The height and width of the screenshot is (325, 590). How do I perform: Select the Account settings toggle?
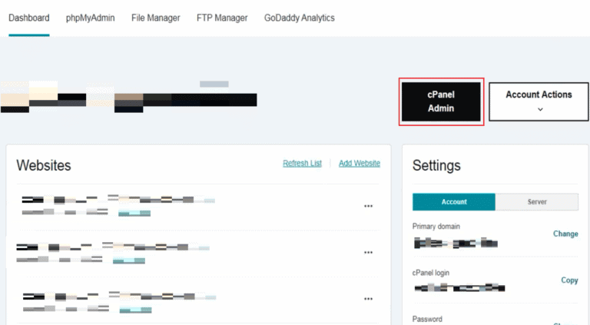(454, 202)
